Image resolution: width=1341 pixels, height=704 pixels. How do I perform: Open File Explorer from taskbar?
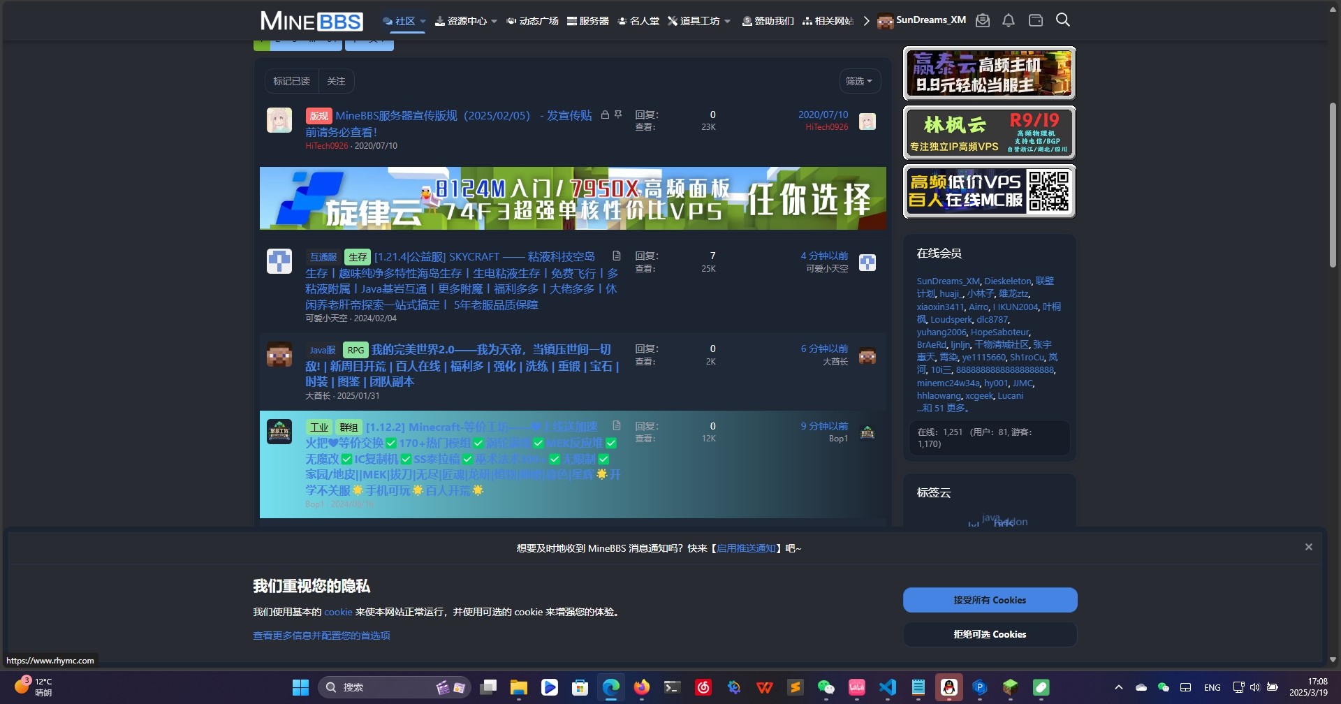point(518,687)
